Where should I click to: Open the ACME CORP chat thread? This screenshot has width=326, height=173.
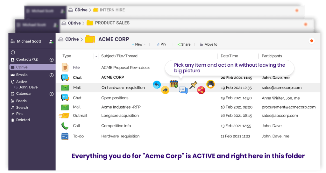click(112, 77)
